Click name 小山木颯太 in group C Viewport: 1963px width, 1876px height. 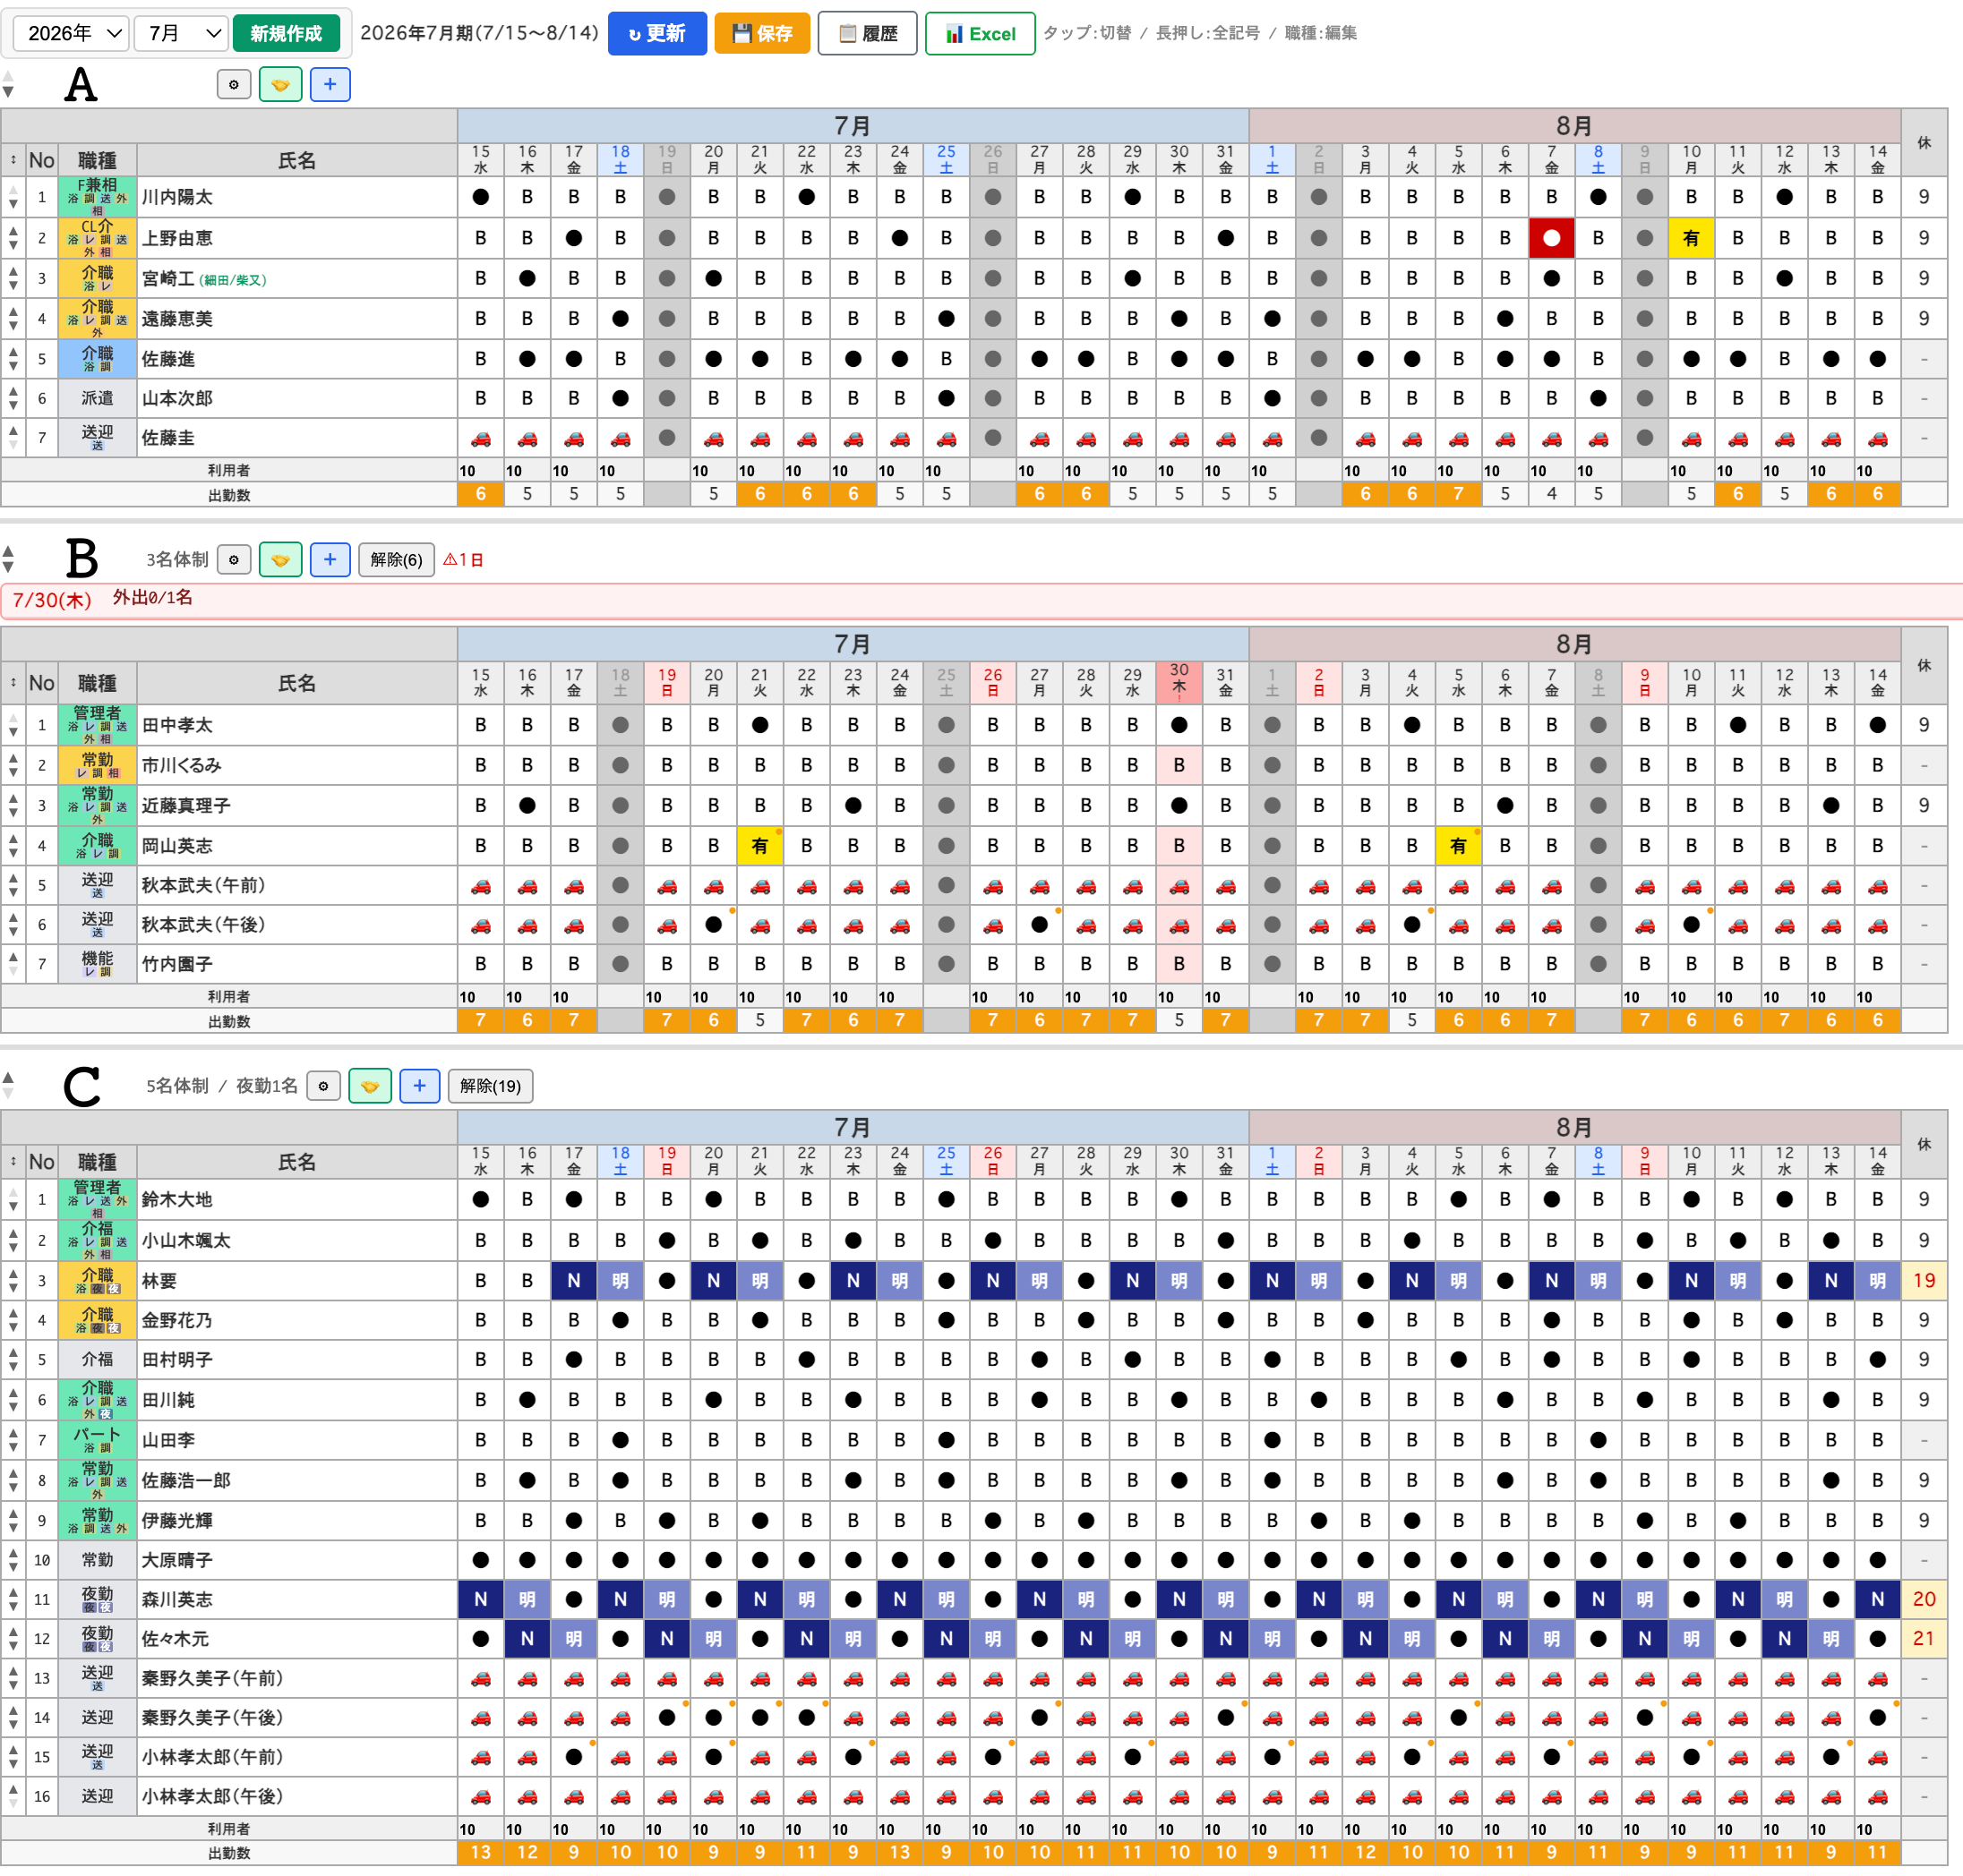pyautogui.click(x=186, y=1240)
